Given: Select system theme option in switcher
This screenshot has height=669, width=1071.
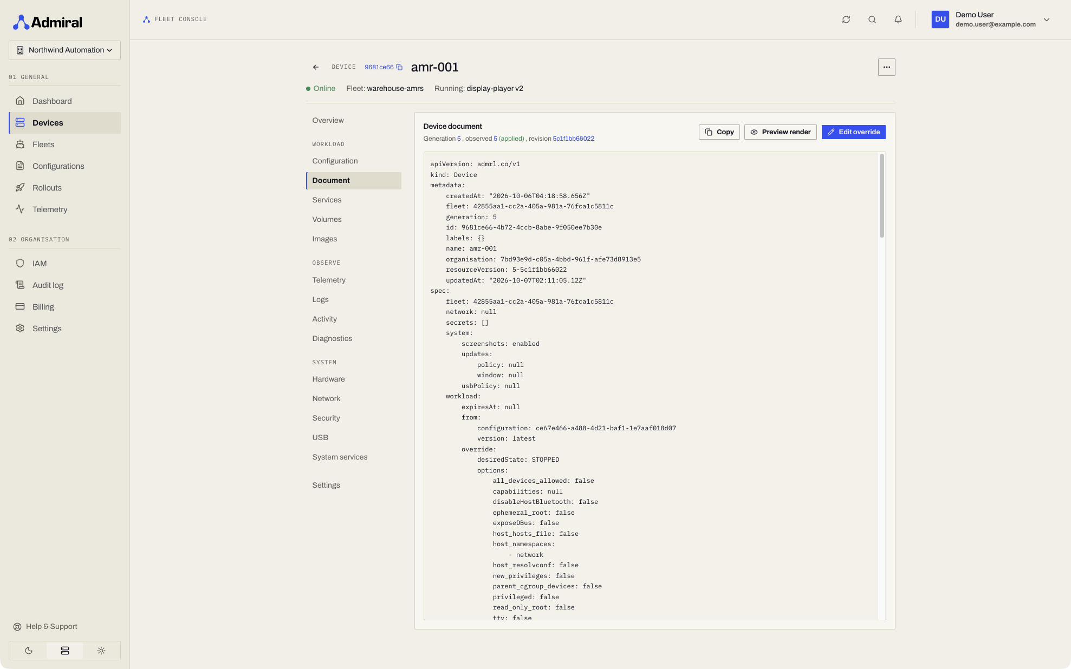Looking at the screenshot, I should coord(65,651).
